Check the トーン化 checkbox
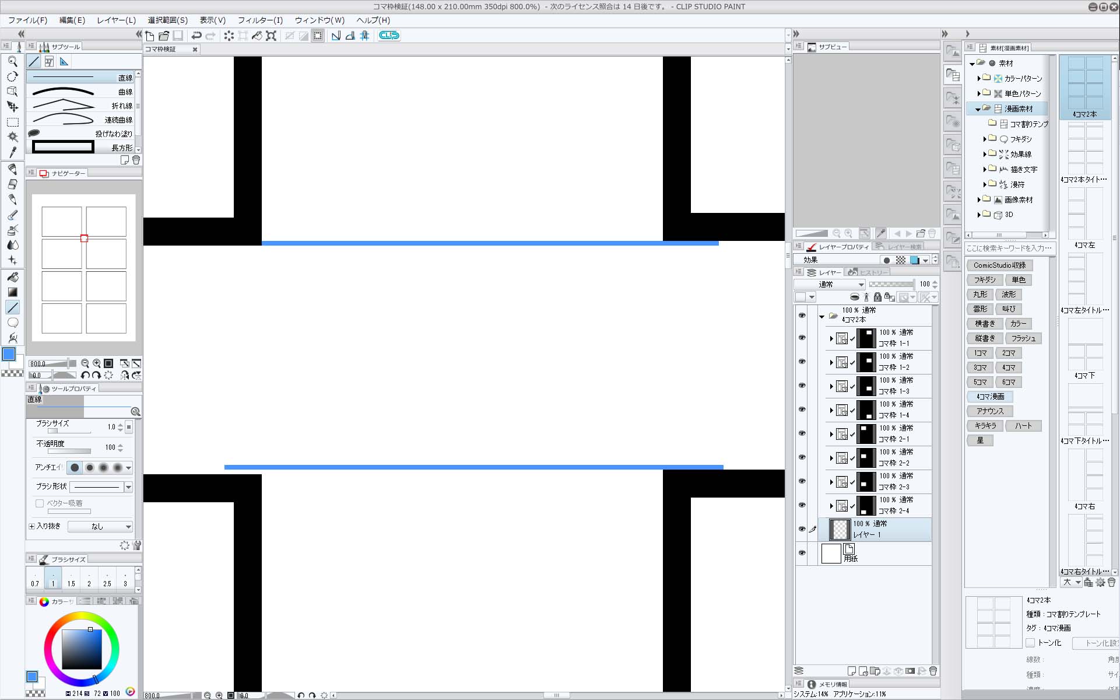 pos(1030,643)
